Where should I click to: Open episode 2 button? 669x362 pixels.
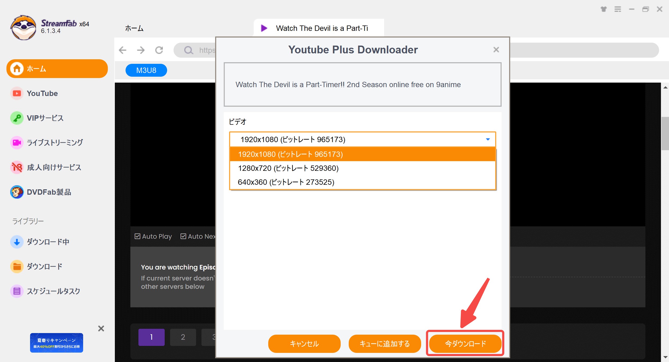(x=183, y=337)
